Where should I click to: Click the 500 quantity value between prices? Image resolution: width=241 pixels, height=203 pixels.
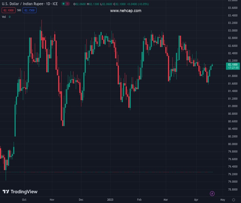19,10
